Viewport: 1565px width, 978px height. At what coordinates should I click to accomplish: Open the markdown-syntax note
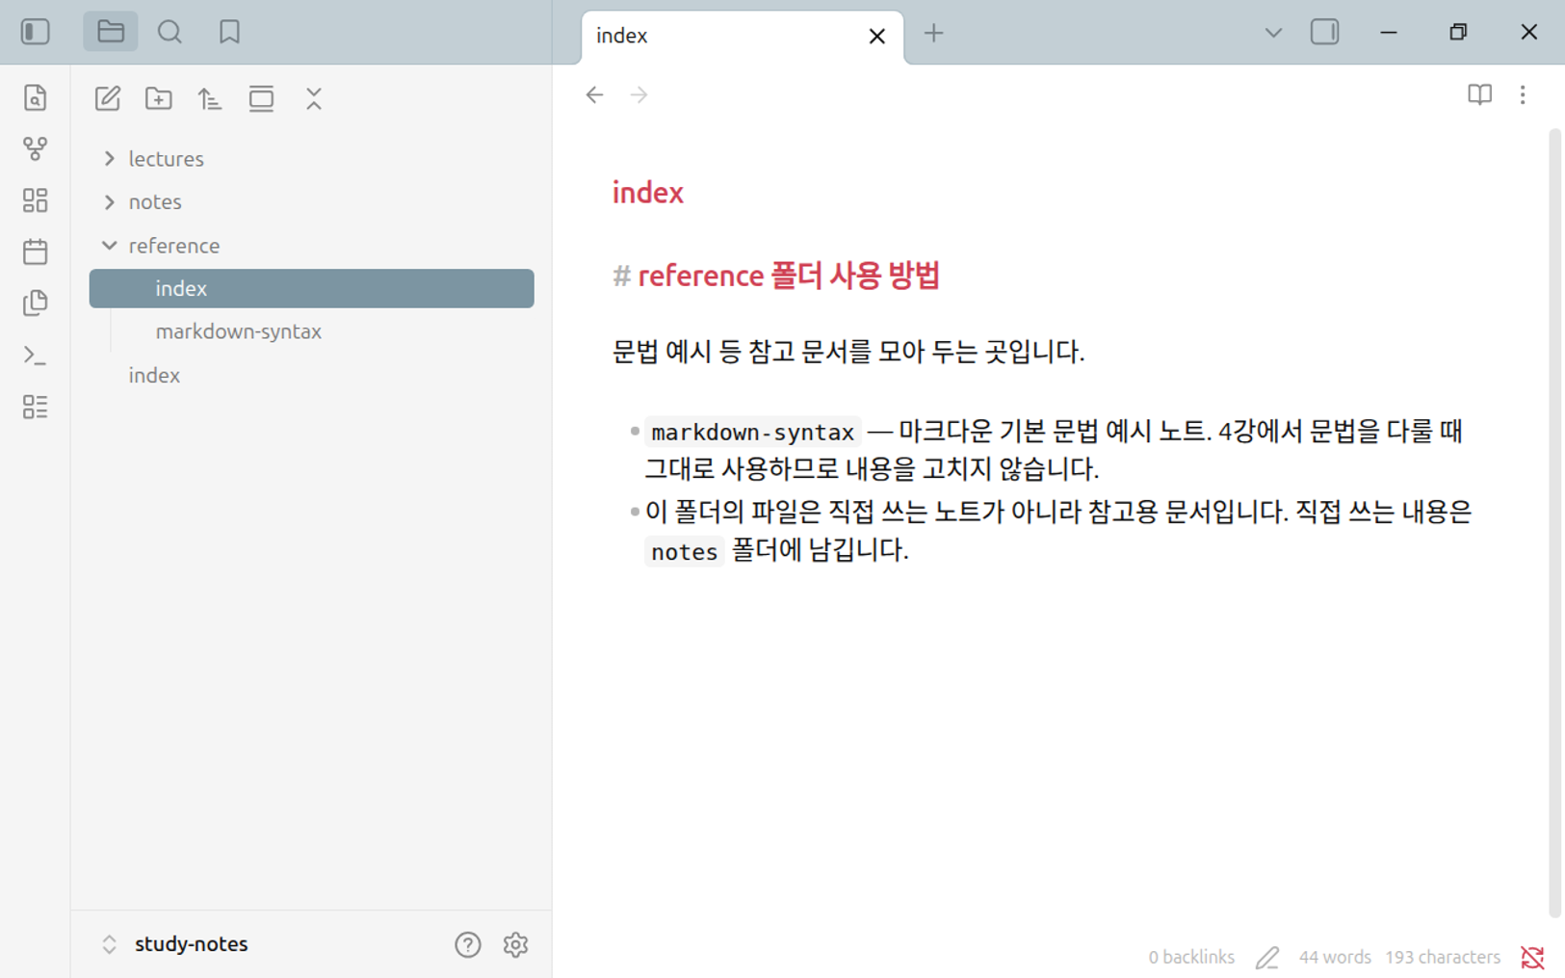point(311,331)
